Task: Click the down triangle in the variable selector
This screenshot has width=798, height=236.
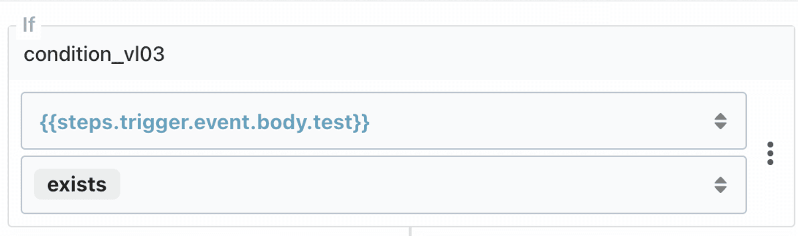Action: tap(720, 126)
